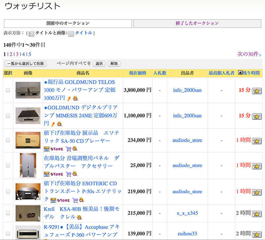
Task: Click Krell KSA-80B thumbnail image
Action: coord(28,213)
